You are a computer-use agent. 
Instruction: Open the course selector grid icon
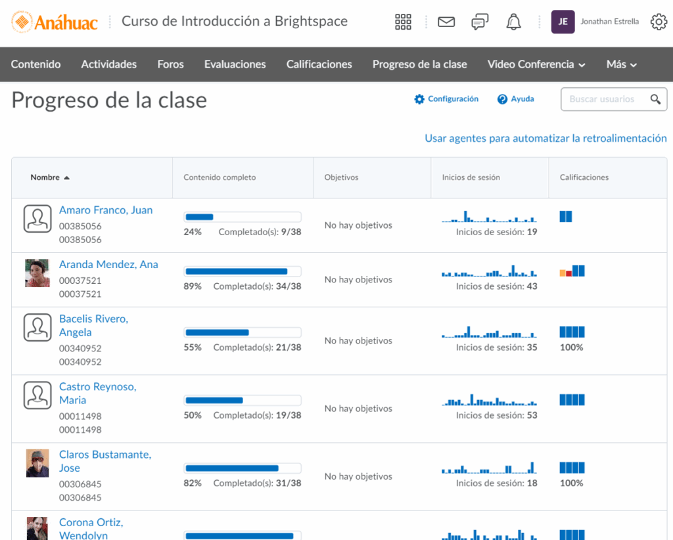[403, 22]
